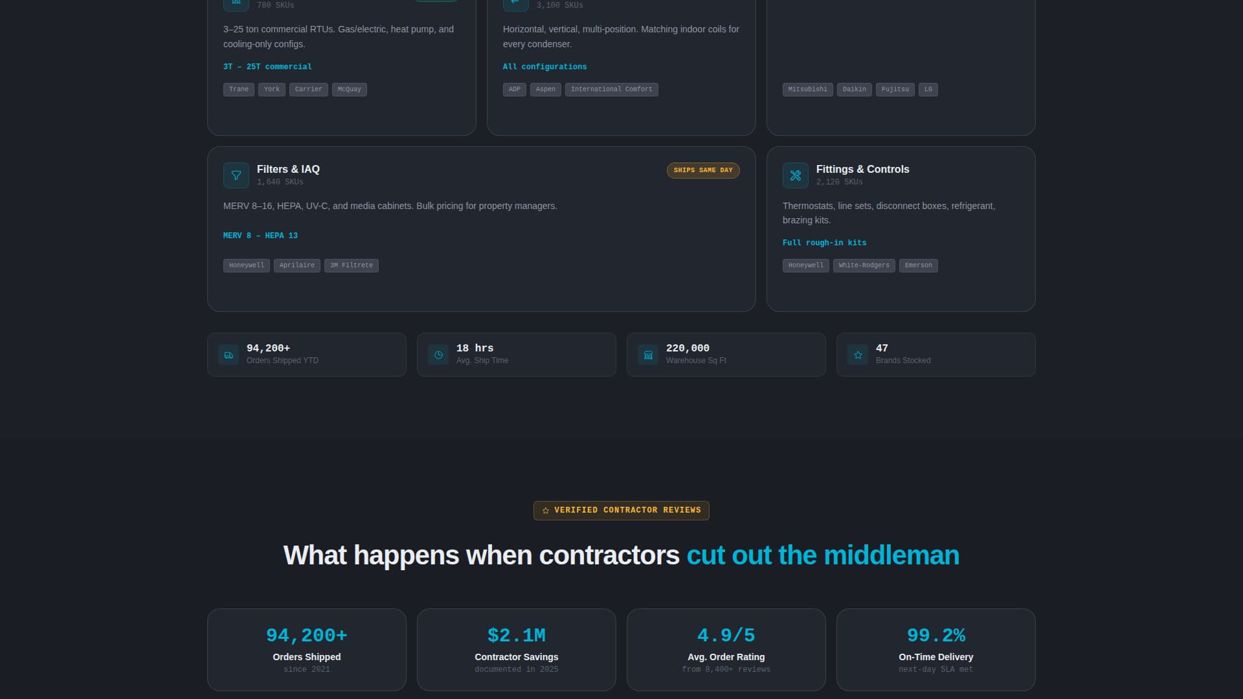This screenshot has height=699, width=1243.
Task: Open the 3T – 25T commercial link
Action: click(x=267, y=67)
